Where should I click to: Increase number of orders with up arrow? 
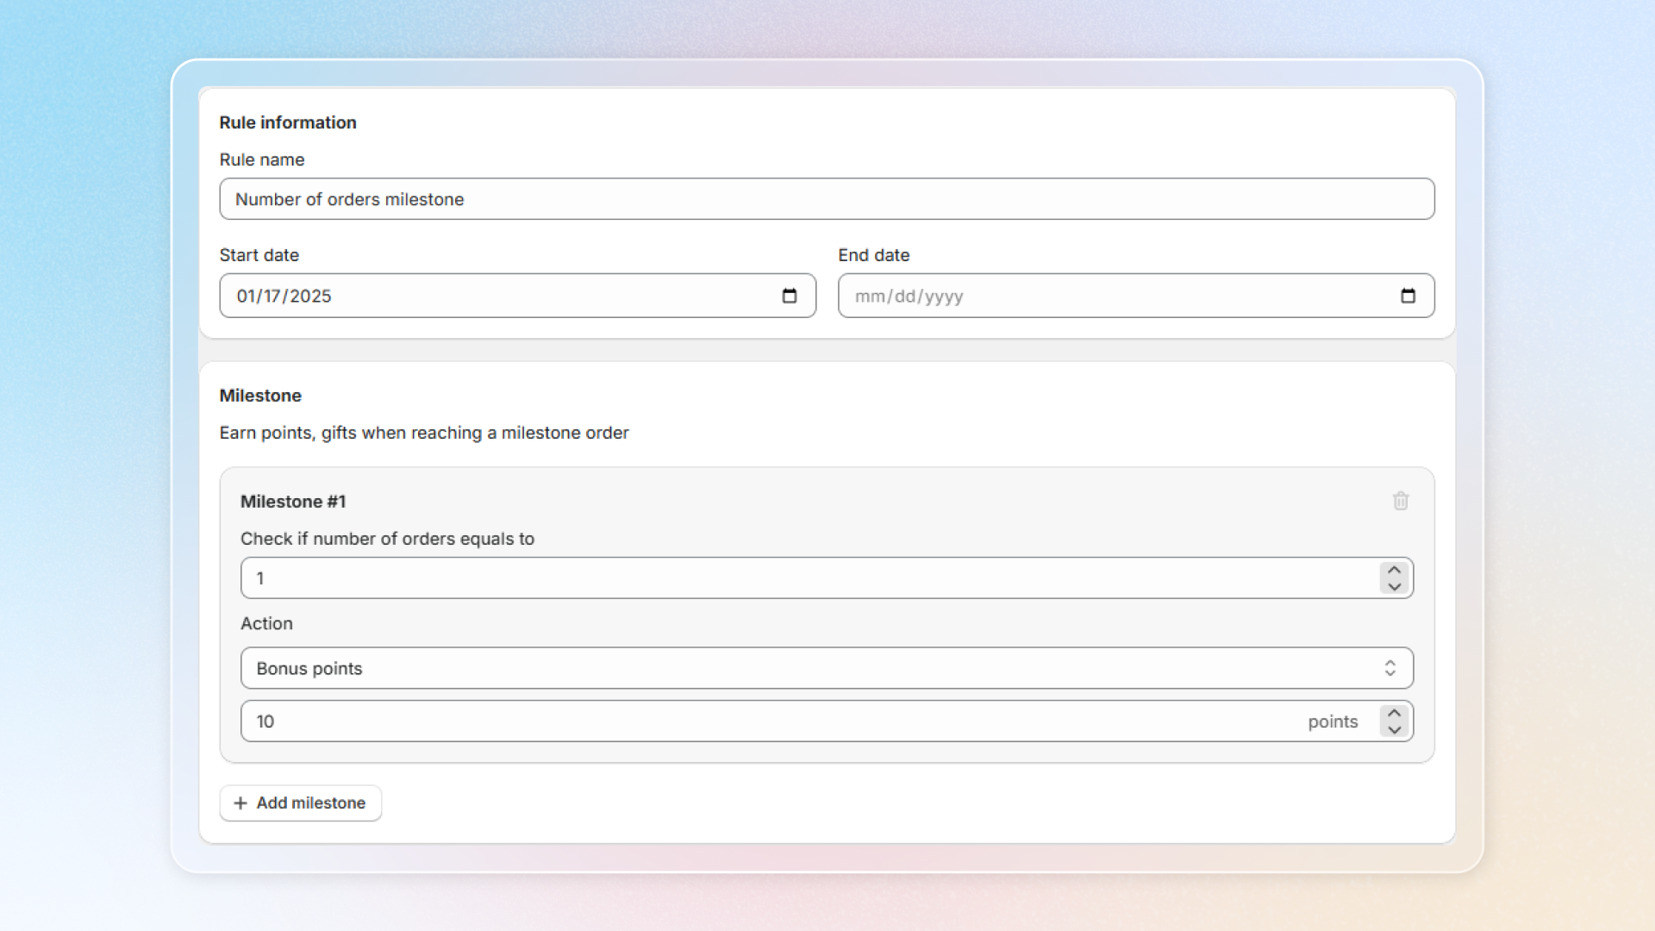[1394, 570]
